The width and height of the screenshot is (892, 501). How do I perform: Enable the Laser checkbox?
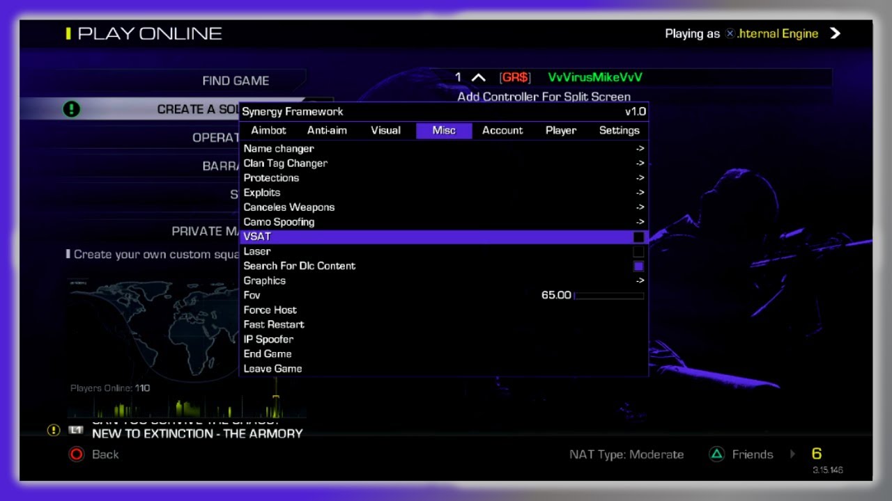click(638, 251)
